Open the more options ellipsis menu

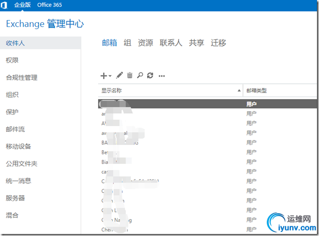point(162,76)
